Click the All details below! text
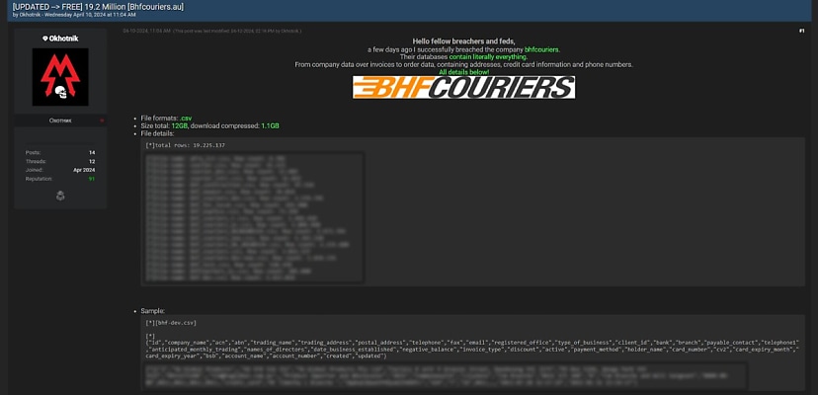Viewport: 818px width, 395px height. tap(463, 72)
